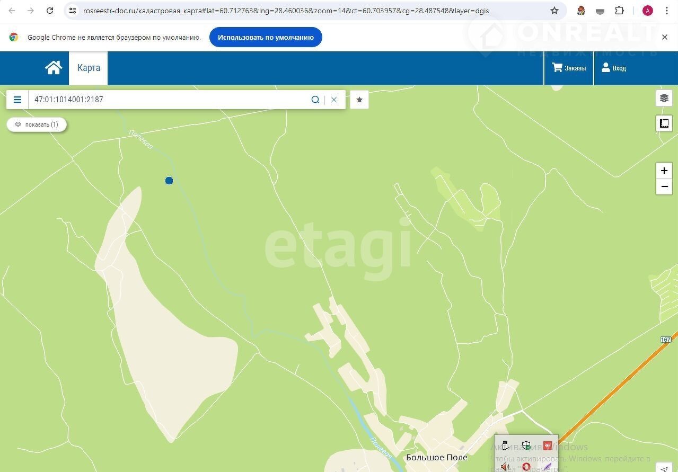The image size is (678, 472).
Task: Bookmark this page in Chrome address bar
Action: click(x=554, y=11)
